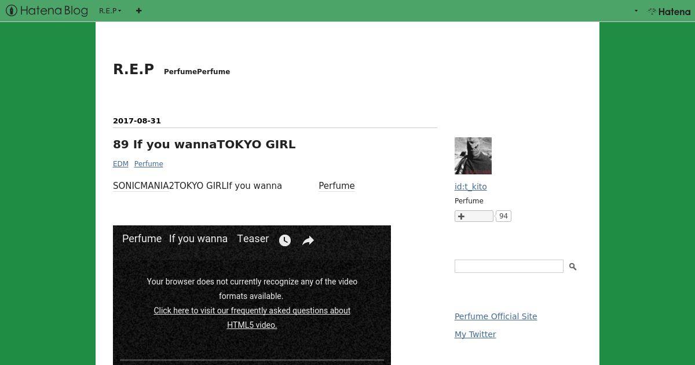The height and width of the screenshot is (365, 695).
Task: Open the Hatena Blog logo
Action: click(47, 10)
